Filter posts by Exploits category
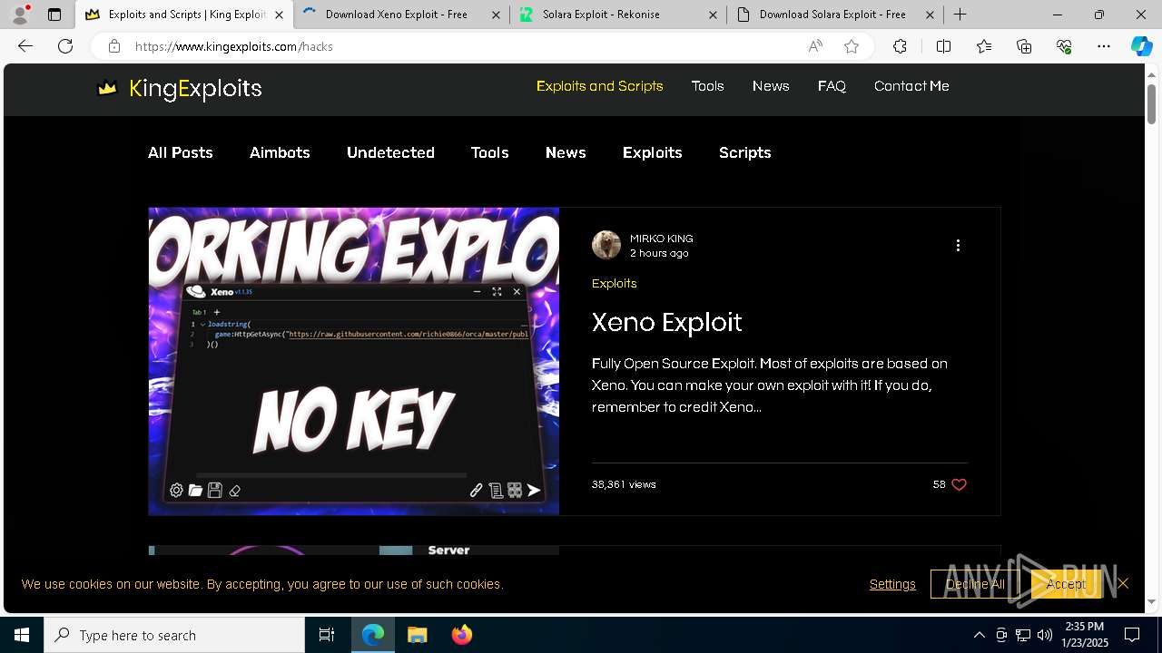Image resolution: width=1162 pixels, height=653 pixels. tap(652, 152)
